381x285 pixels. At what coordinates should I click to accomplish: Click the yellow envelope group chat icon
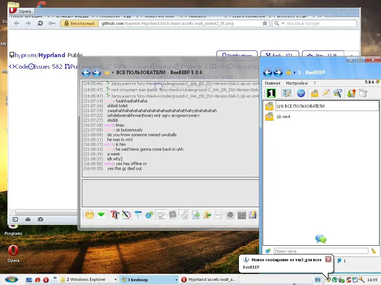[315, 93]
